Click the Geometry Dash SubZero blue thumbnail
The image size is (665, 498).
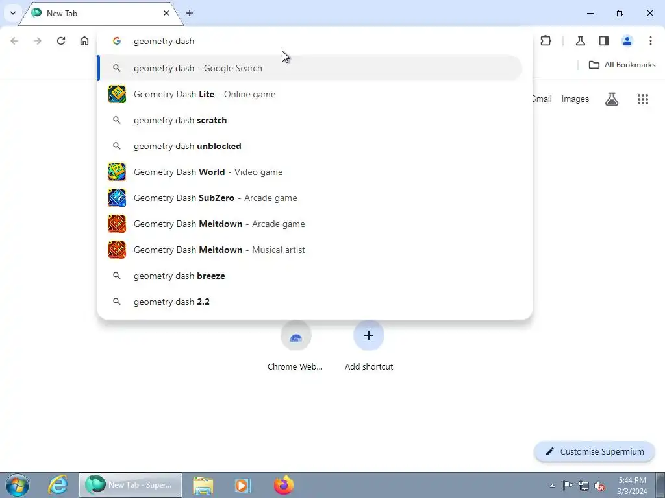pos(117,198)
